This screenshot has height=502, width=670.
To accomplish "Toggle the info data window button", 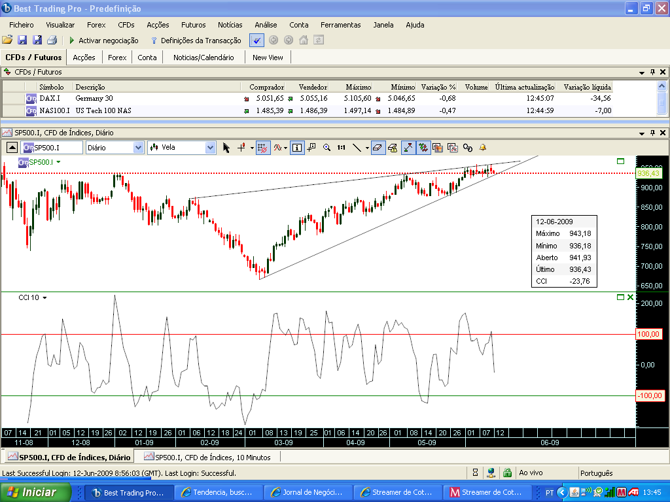I will click(x=297, y=148).
